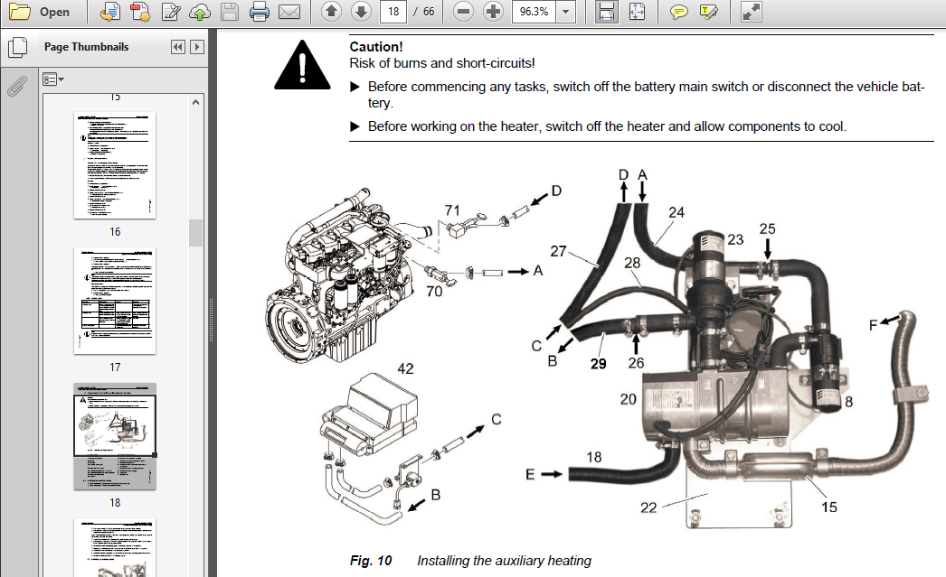Click the total pages '66' text
The height and width of the screenshot is (577, 946).
click(429, 12)
